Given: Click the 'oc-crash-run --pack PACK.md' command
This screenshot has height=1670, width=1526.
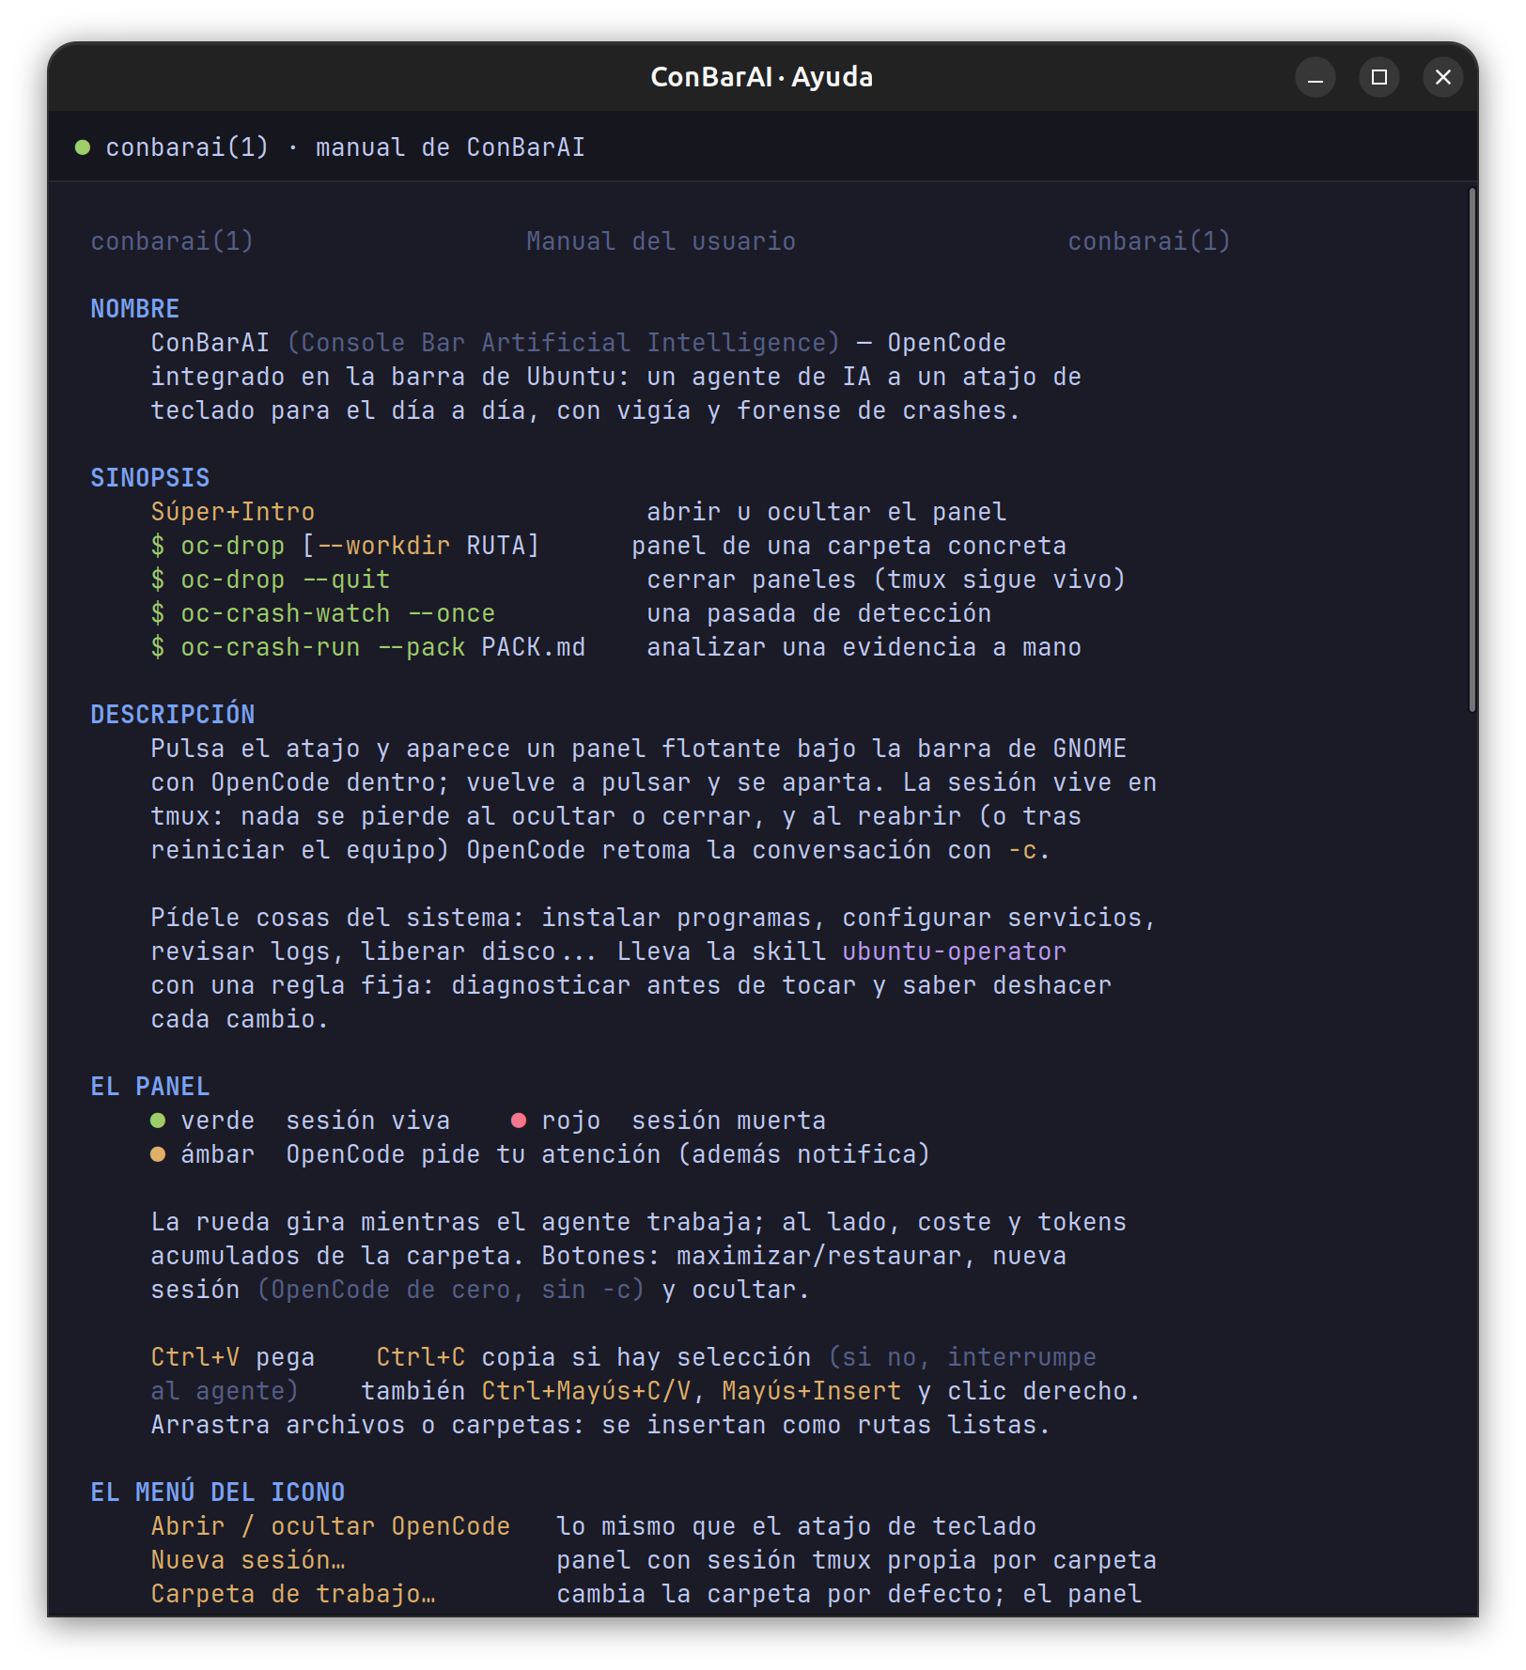Looking at the screenshot, I should click(x=383, y=647).
